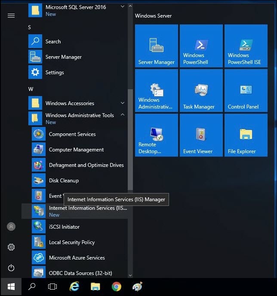Screen dimensions: 277x296
Task: Click app list scrollbar up arrow
Action: coord(130,6)
